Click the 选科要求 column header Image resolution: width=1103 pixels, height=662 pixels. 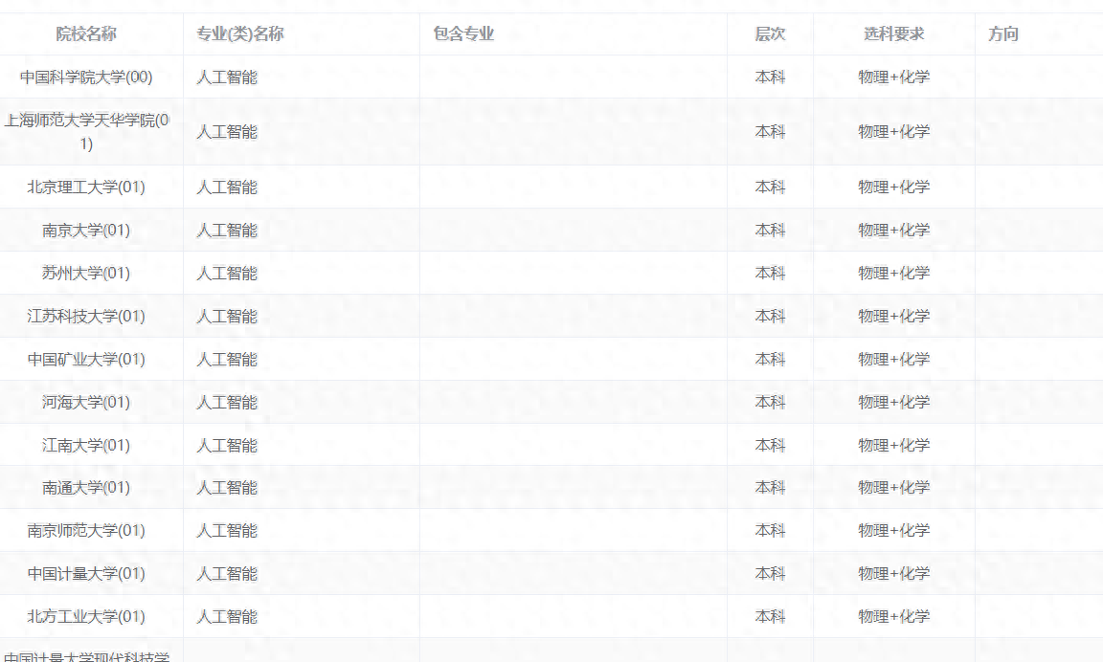893,33
